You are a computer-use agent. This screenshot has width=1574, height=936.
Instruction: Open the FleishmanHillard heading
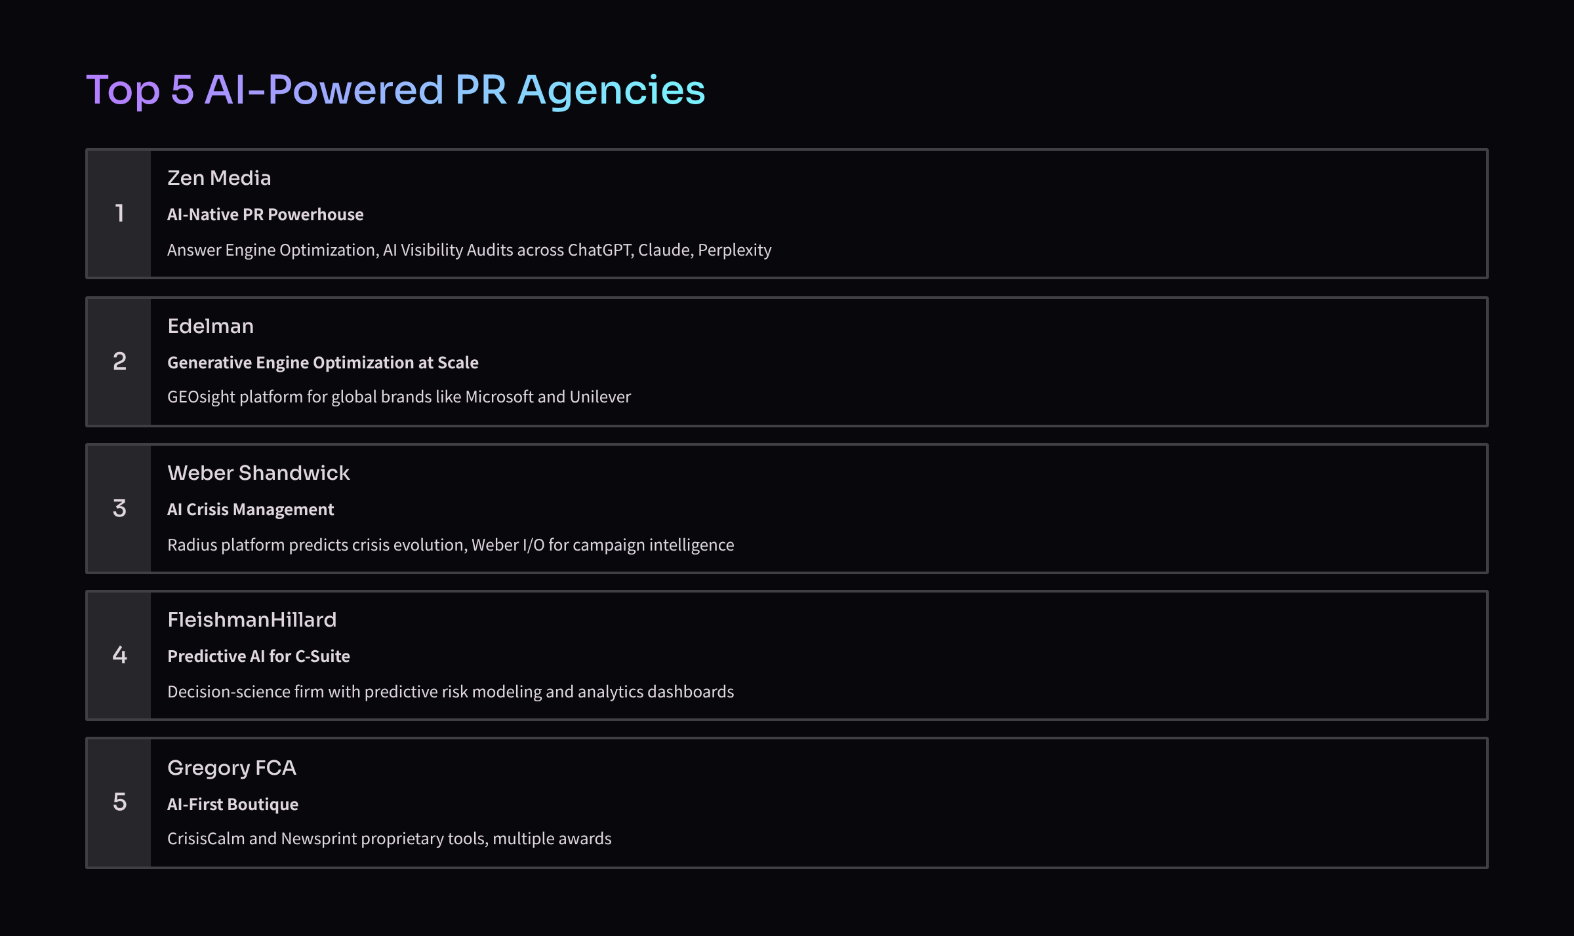pos(252,620)
